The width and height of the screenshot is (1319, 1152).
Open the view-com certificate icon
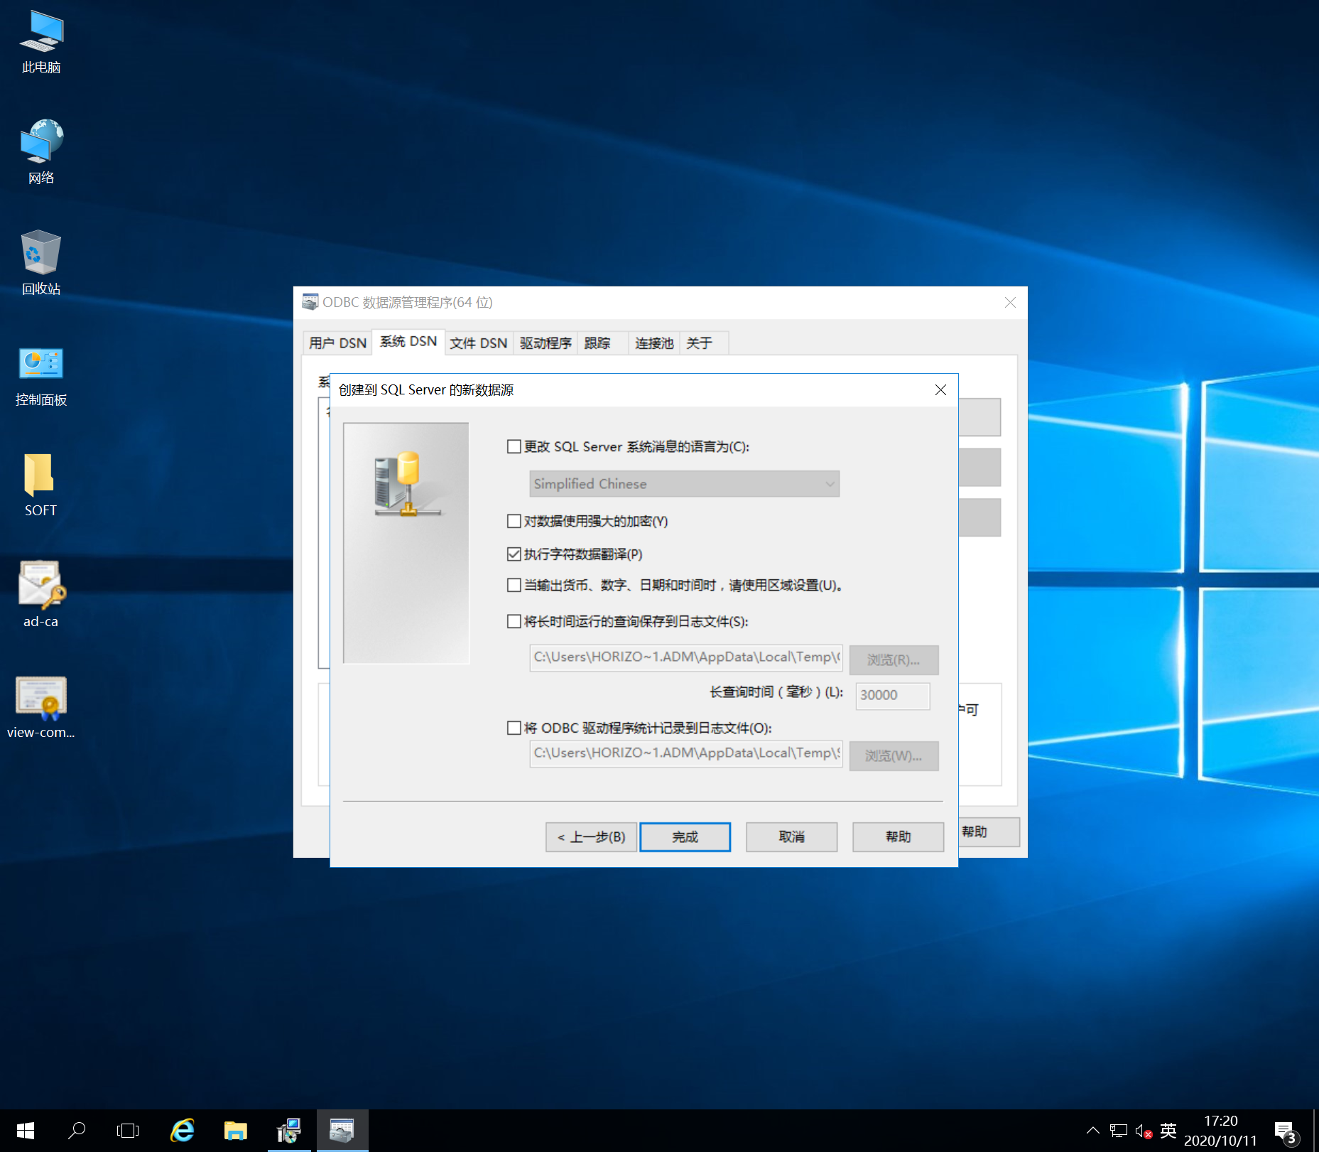(x=41, y=707)
